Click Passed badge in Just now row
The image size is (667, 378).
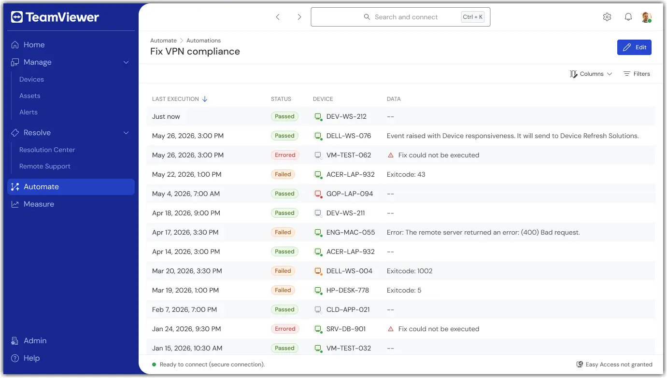pos(284,116)
